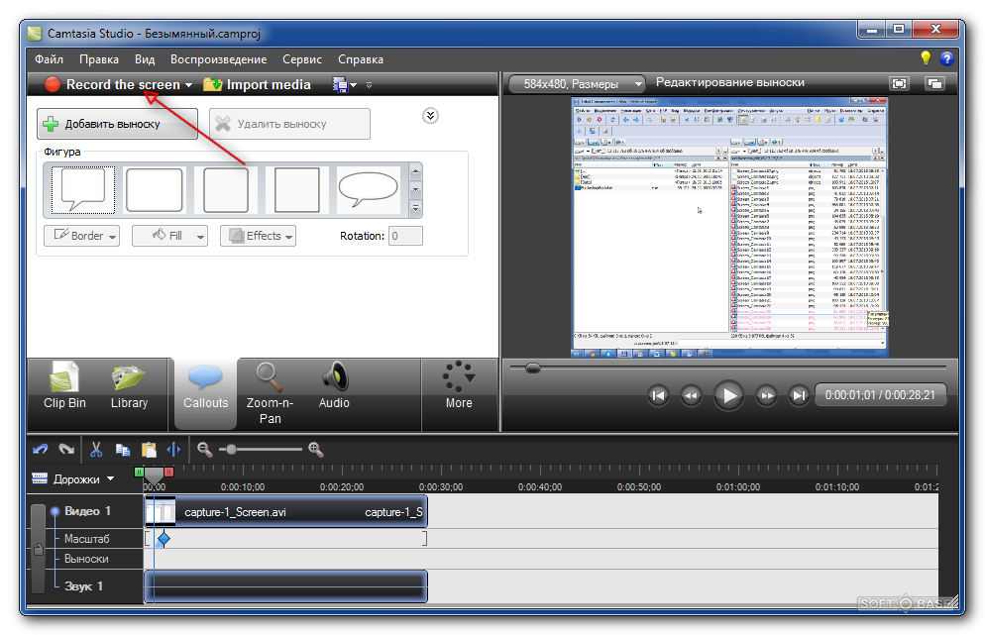
Task: Click the Cut scissors icon
Action: pyautogui.click(x=96, y=449)
